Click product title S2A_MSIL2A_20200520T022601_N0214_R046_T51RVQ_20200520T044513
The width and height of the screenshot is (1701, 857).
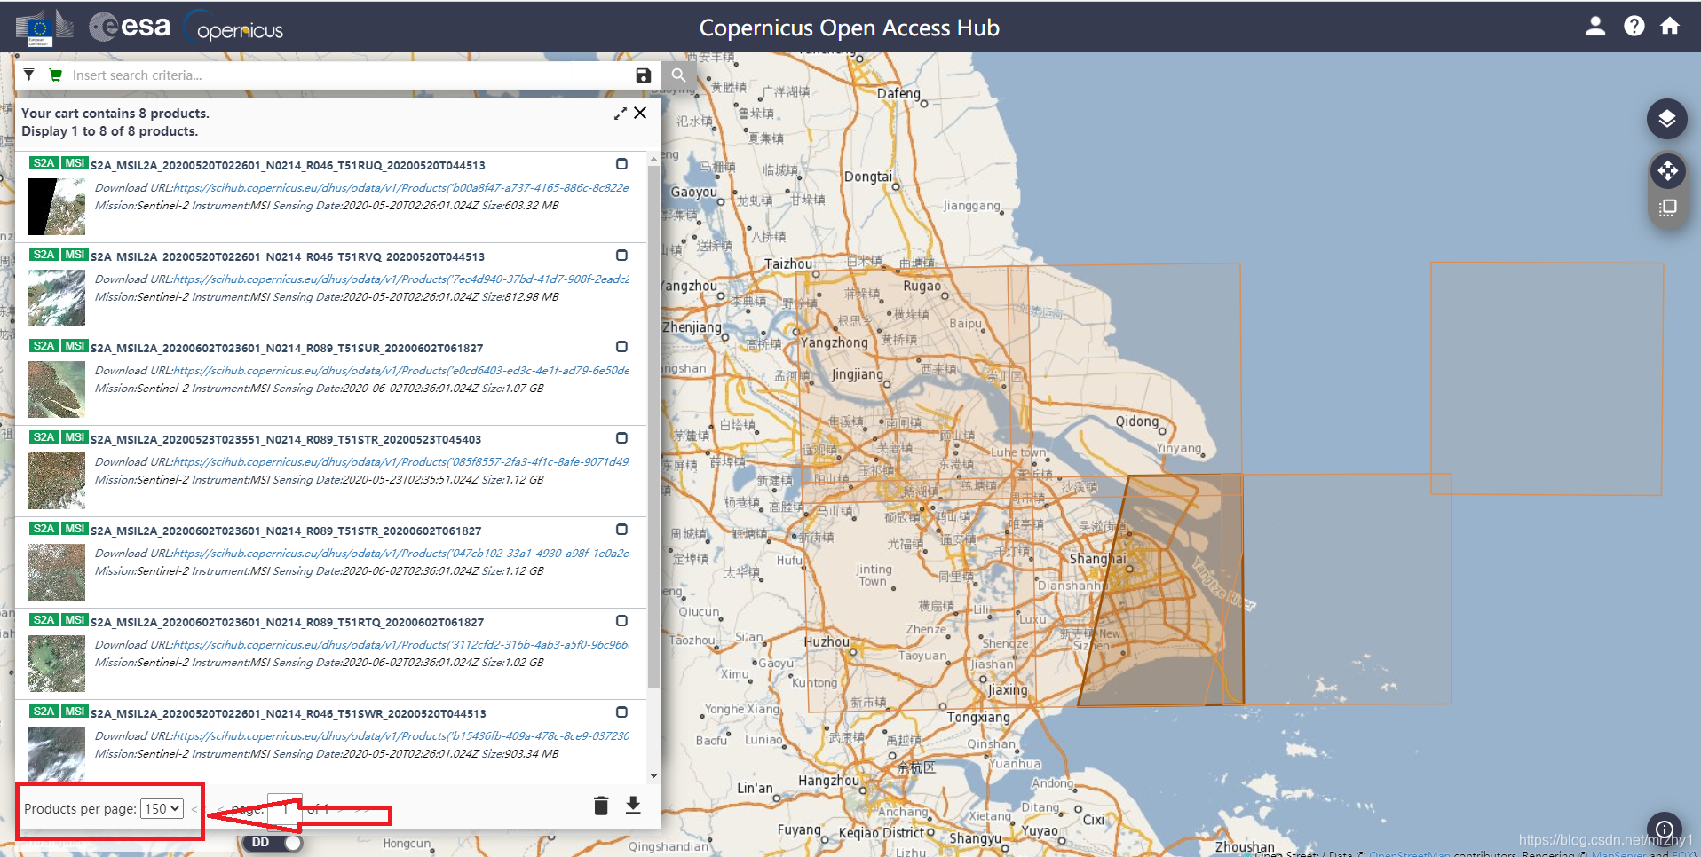click(288, 257)
